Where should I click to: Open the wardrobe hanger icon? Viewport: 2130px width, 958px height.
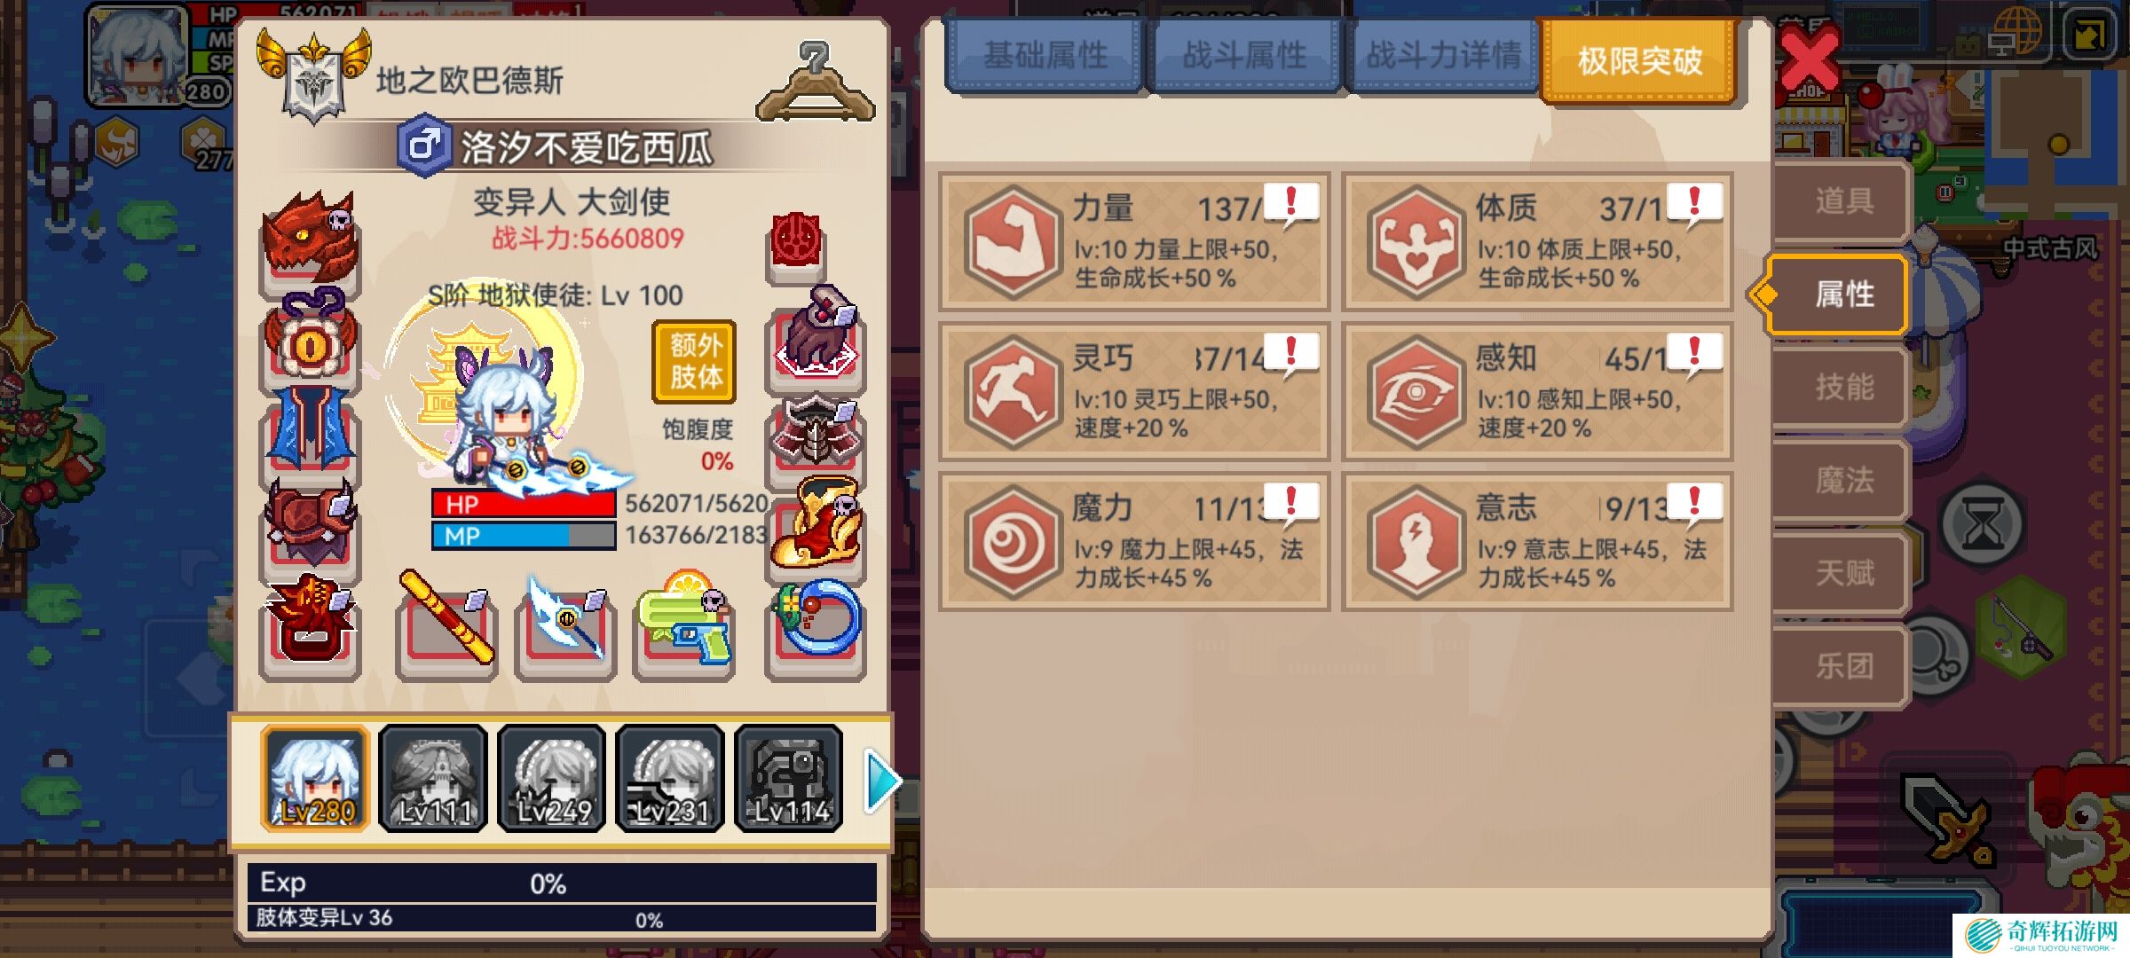[815, 82]
